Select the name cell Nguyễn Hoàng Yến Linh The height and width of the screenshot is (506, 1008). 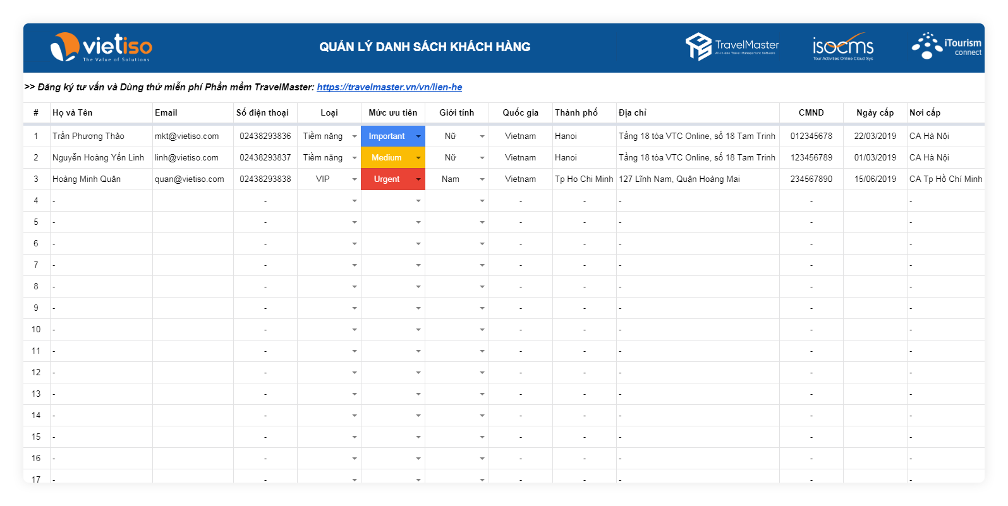point(101,158)
